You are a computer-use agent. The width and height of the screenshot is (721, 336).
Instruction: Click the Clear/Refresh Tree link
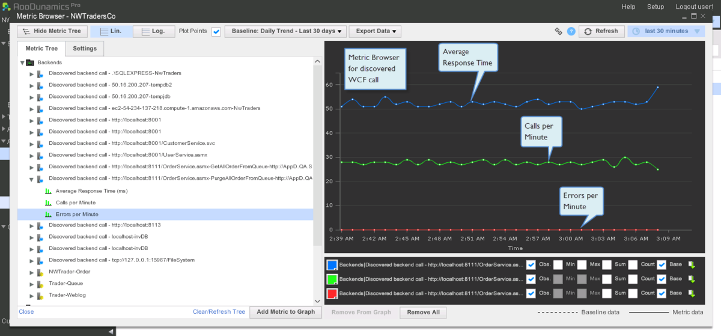pos(219,312)
